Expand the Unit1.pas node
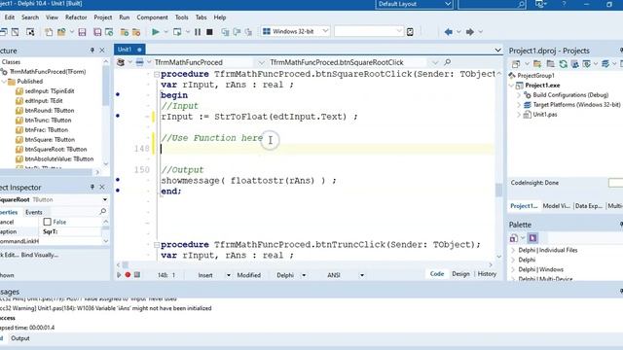 [x=519, y=115]
